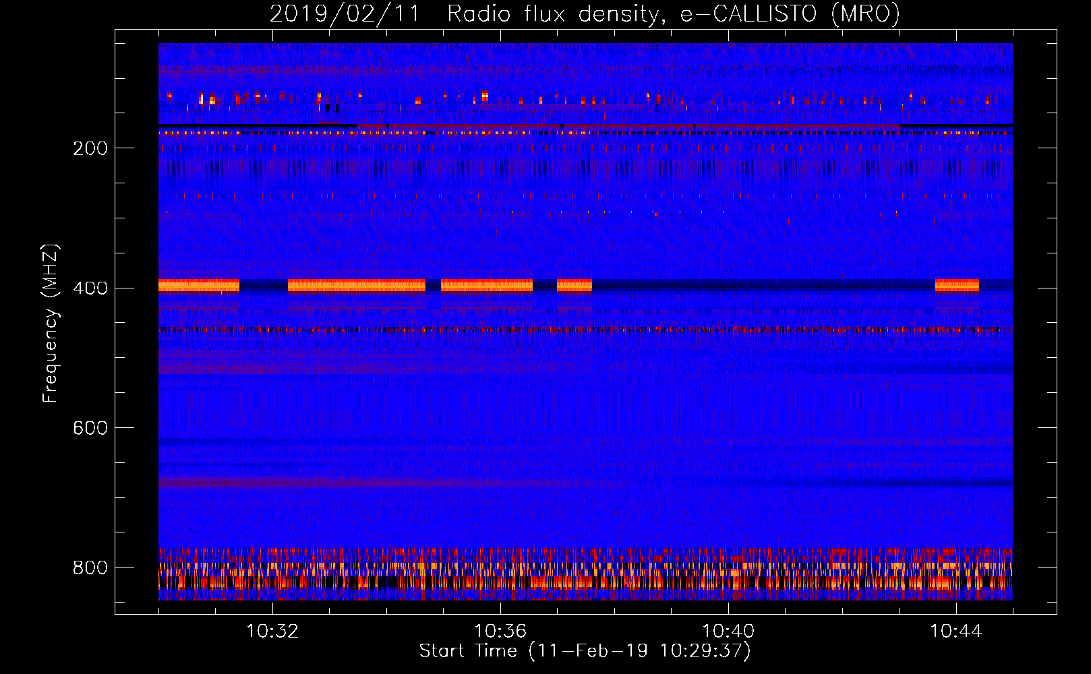This screenshot has height=674, width=1091.
Task: Click the plot title "2019/02/11 Radio flux density, e-CALLISTO (MRO)"
Action: (585, 13)
